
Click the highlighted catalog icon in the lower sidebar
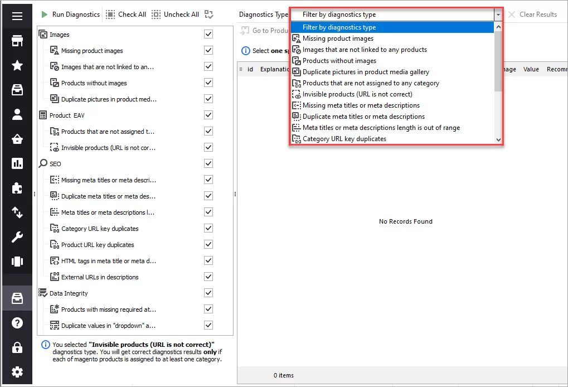point(17,298)
